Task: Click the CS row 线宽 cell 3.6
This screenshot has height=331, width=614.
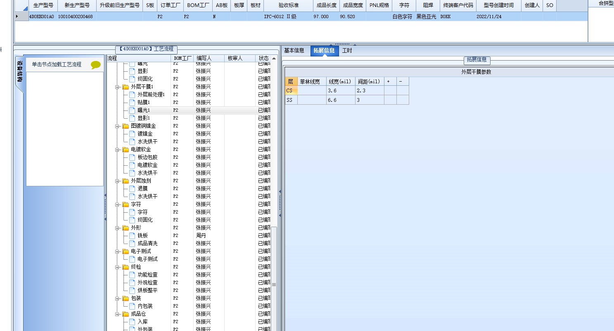Action: [341, 91]
